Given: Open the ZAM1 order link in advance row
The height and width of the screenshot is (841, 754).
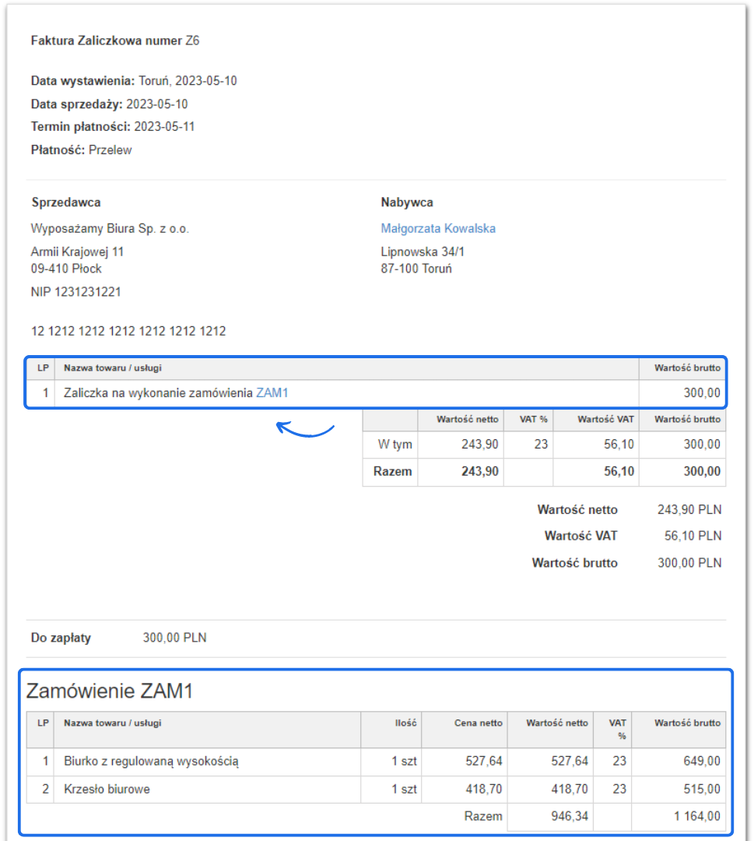Looking at the screenshot, I should pos(272,393).
